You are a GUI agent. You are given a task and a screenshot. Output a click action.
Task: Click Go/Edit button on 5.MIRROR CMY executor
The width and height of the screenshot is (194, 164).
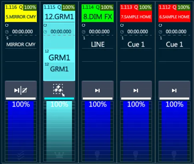point(21,90)
